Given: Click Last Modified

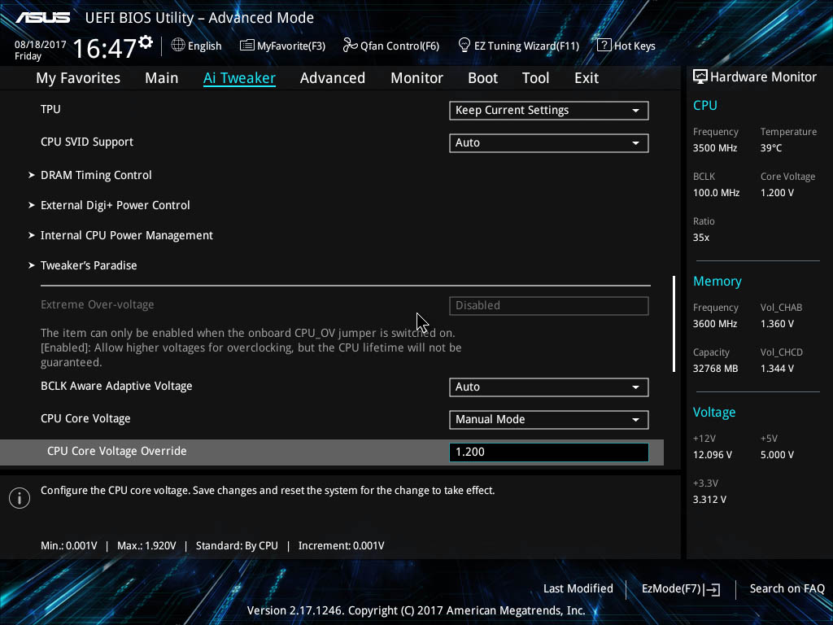Looking at the screenshot, I should [x=578, y=589].
